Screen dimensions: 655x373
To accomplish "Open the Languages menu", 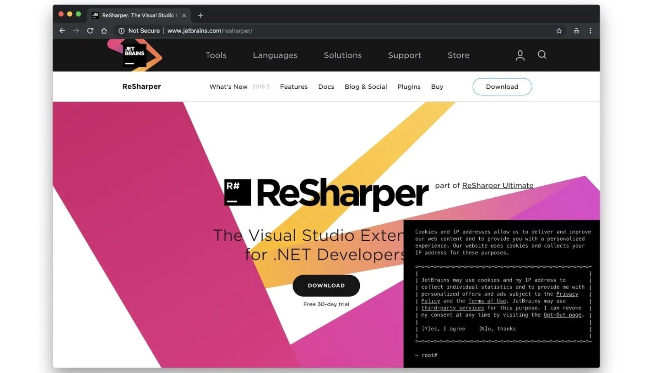I will tap(275, 55).
